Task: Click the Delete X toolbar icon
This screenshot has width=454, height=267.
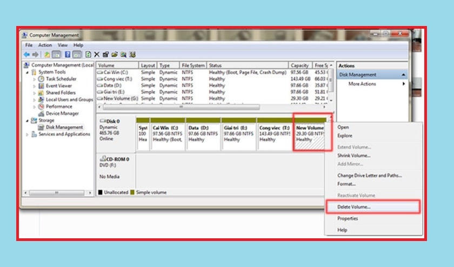Action: coord(97,54)
